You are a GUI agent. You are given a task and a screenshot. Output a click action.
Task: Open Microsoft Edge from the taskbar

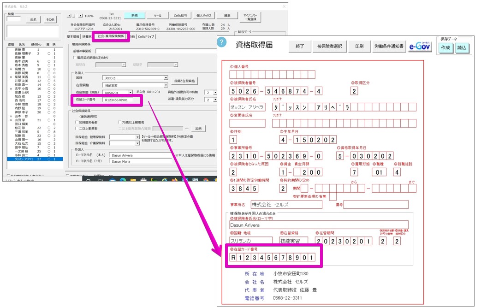pyautogui.click(x=123, y=180)
